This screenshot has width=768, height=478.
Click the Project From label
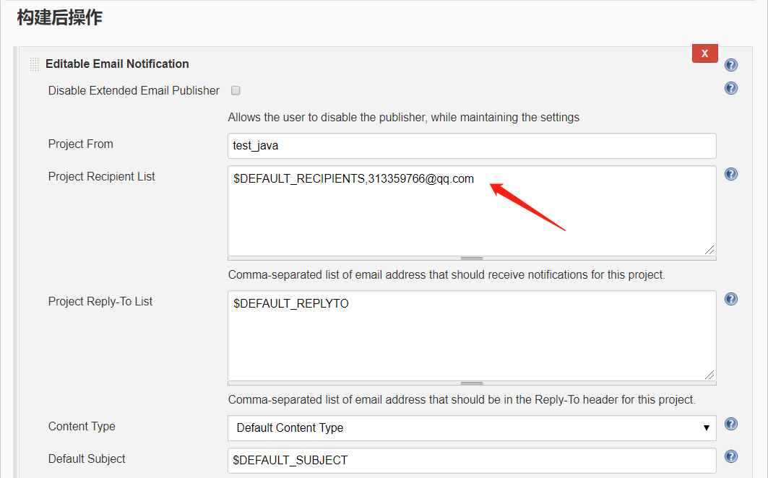click(80, 144)
